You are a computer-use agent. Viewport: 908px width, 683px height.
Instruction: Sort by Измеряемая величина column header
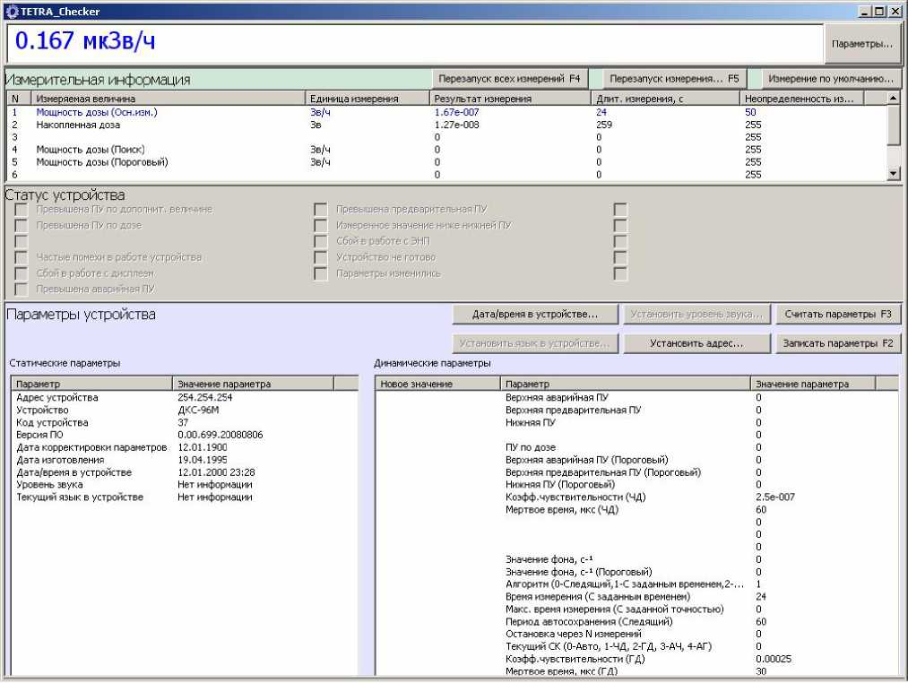pyautogui.click(x=168, y=99)
